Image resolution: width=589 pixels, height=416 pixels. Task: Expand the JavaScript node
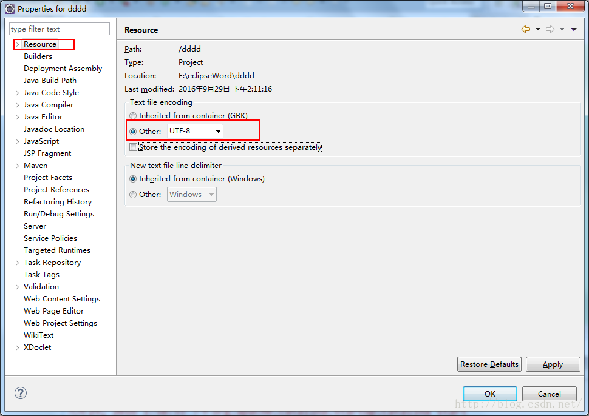[17, 142]
